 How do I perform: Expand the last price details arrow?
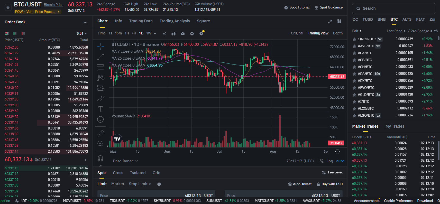tap(86, 160)
